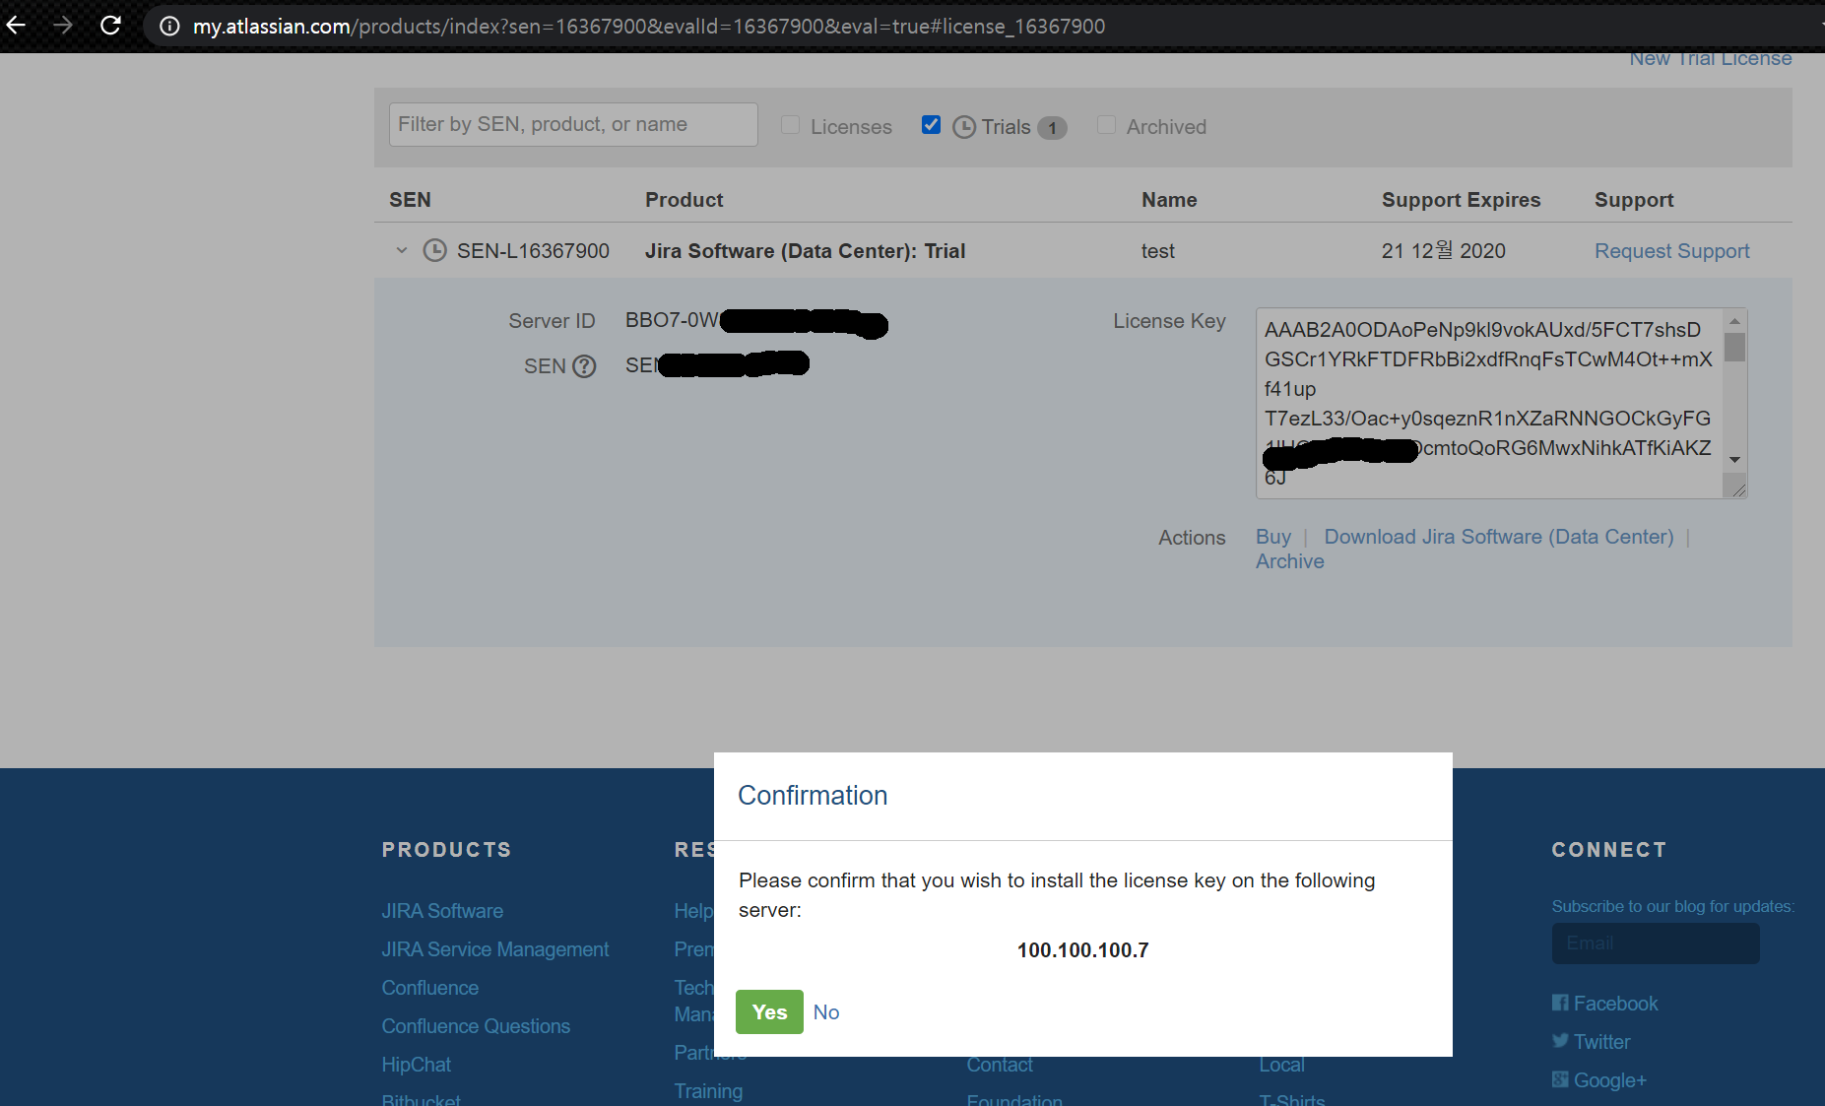Click the Filter by SEN search field
The height and width of the screenshot is (1106, 1825).
[573, 125]
